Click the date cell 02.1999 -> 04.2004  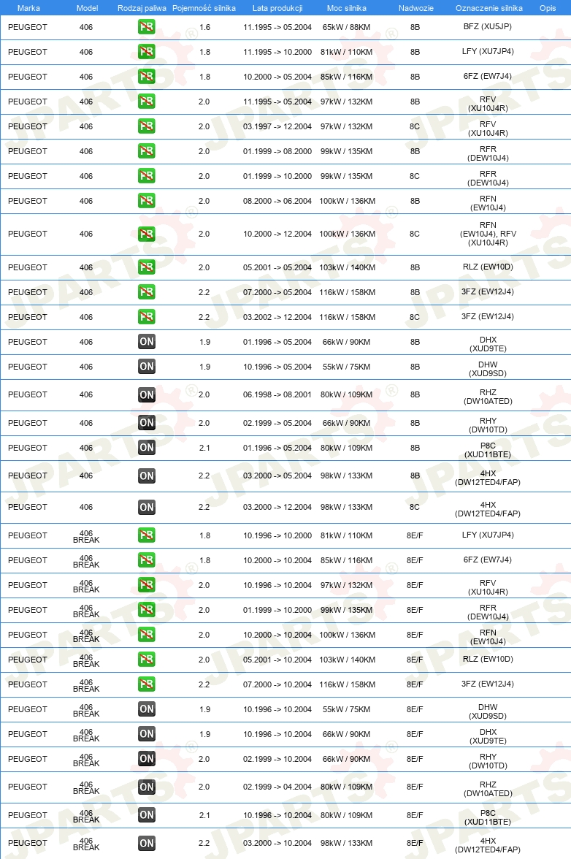click(x=277, y=787)
